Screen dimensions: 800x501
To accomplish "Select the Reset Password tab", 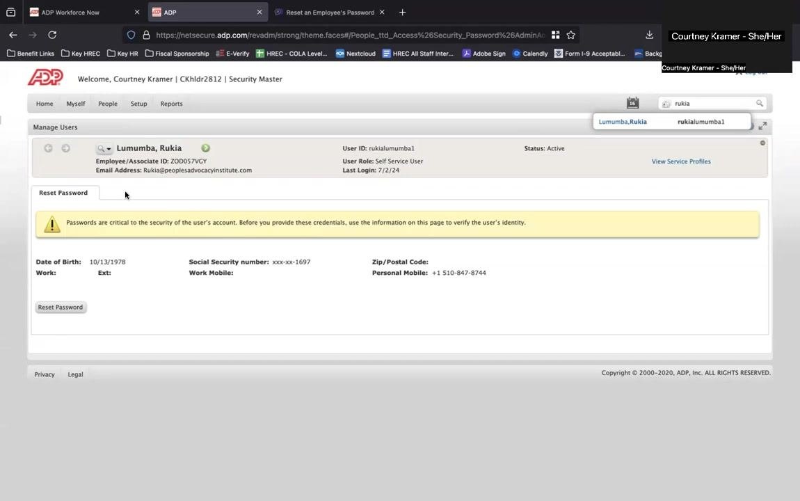I will point(64,193).
